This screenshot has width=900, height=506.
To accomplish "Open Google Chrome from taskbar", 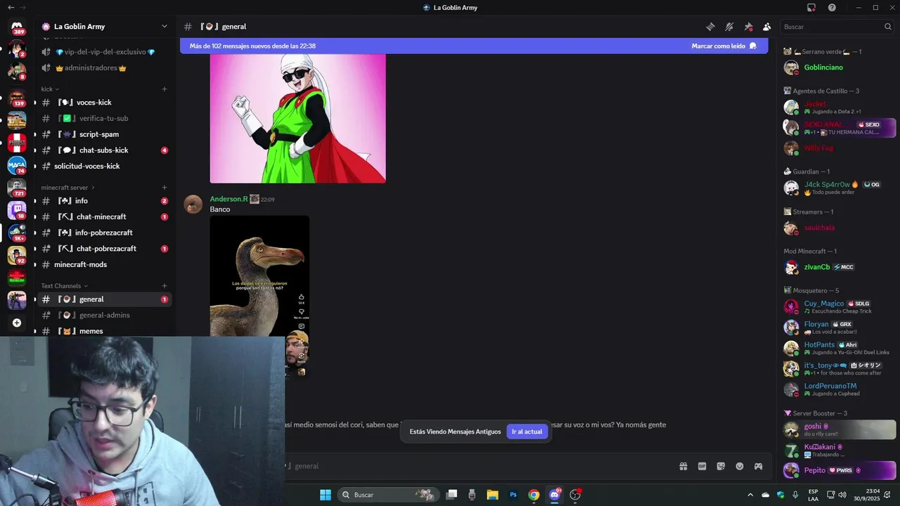I will click(x=534, y=495).
